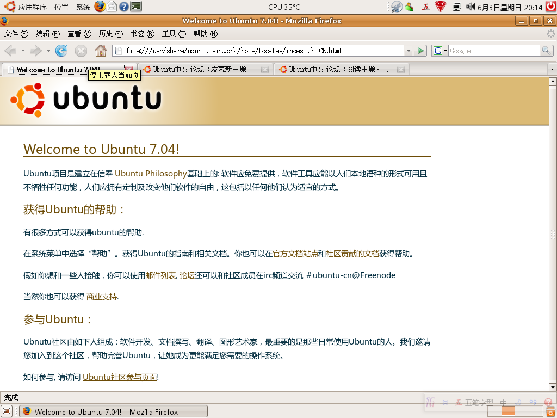The height and width of the screenshot is (418, 557).
Task: Open the 历史 (History) menu
Action: point(111,34)
